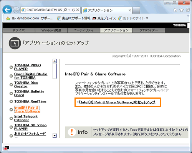Screen dimensions: 192x153
Task: Switch to the Windows関連 tab
Action: click(x=51, y=30)
